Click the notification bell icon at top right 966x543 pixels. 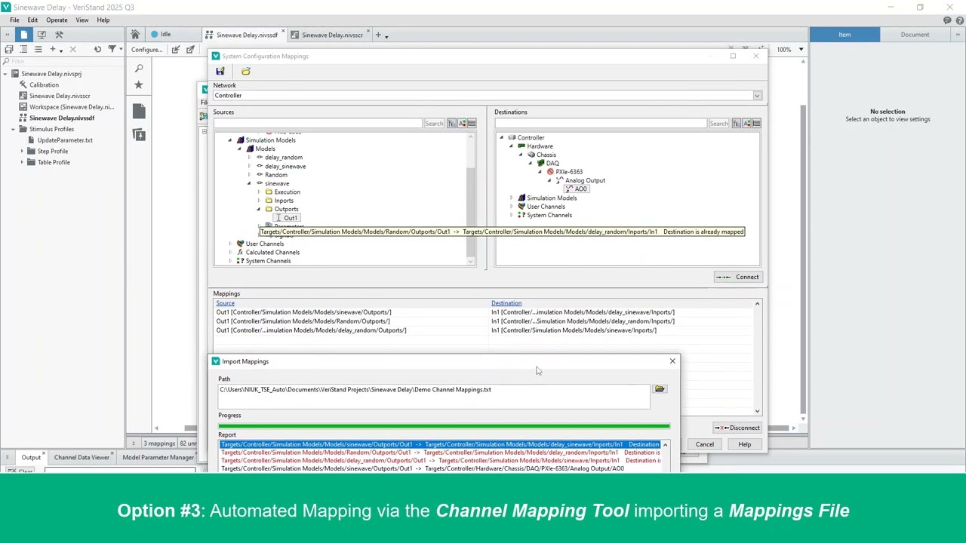pos(947,20)
